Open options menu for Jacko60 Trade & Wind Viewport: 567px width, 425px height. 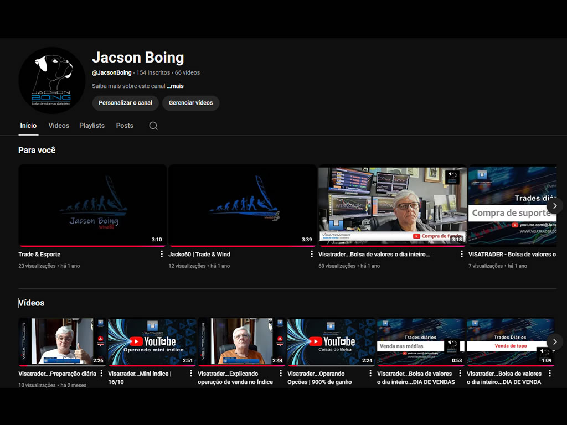coord(312,254)
